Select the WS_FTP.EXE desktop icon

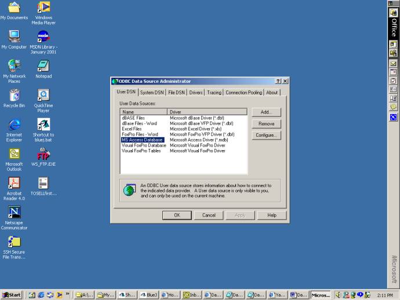[43, 157]
